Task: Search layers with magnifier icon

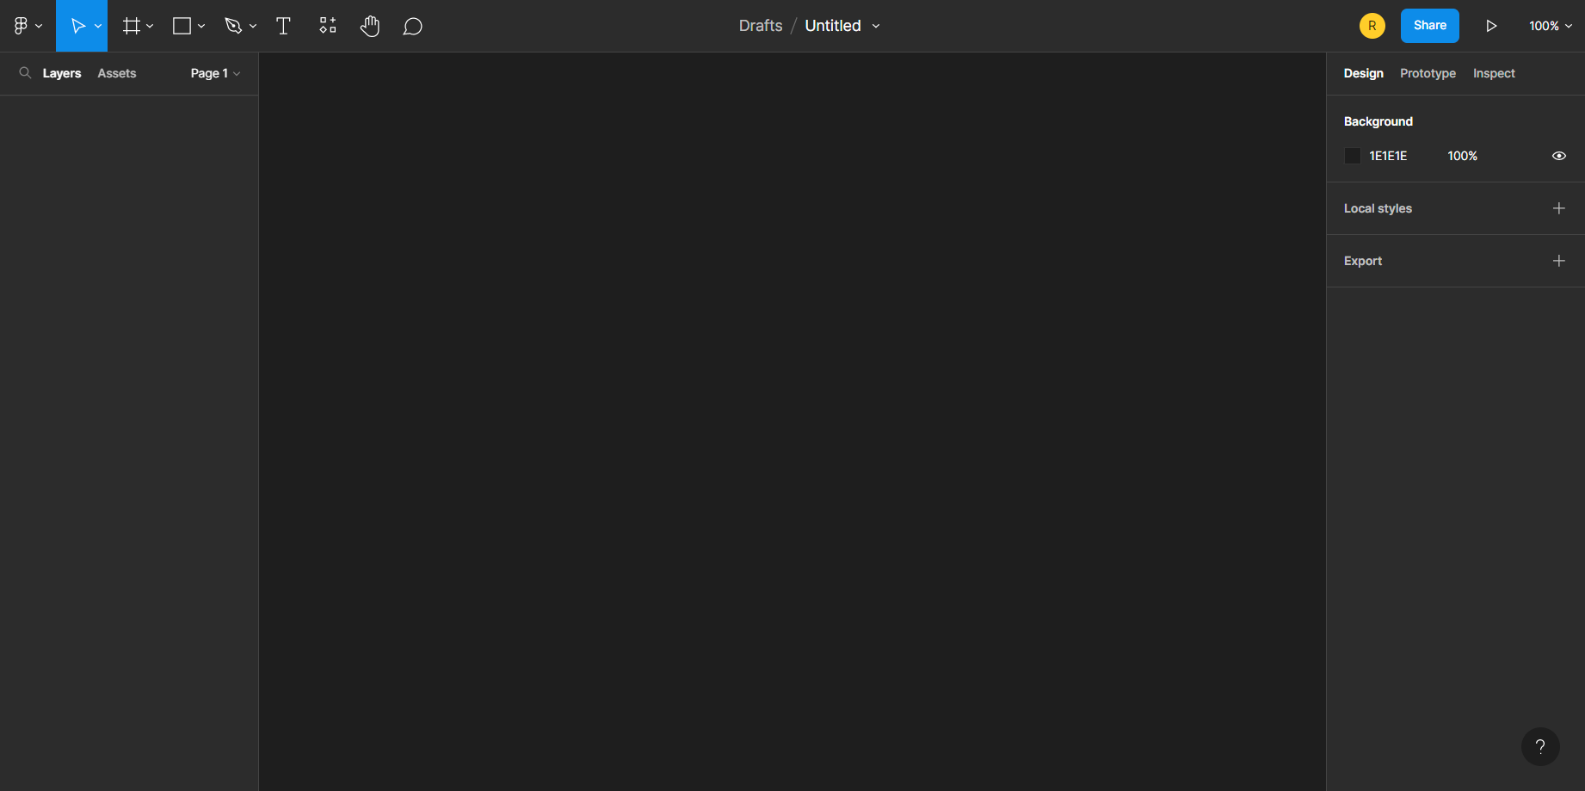Action: click(25, 73)
